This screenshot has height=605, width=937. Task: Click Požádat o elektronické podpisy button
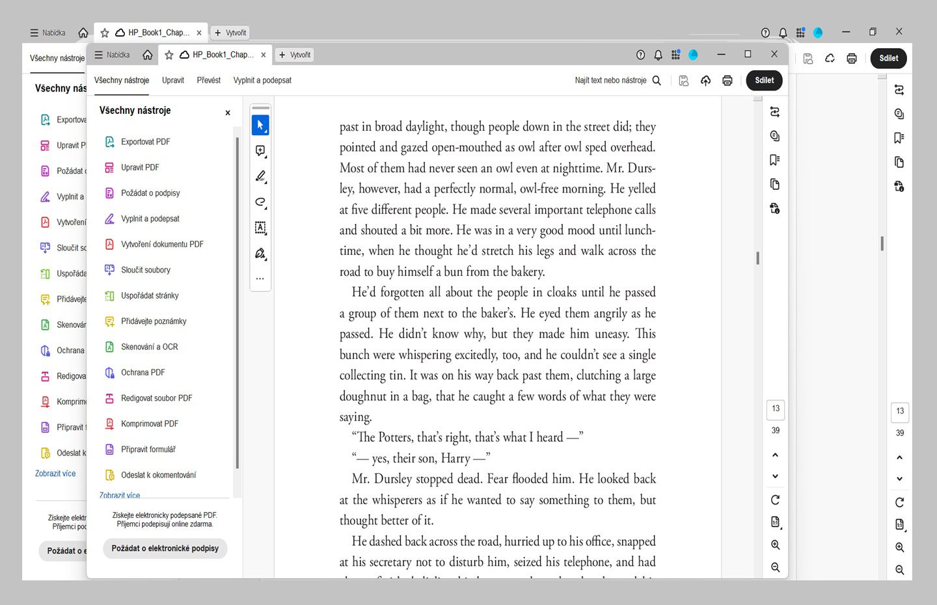165,548
